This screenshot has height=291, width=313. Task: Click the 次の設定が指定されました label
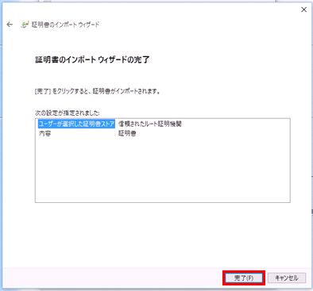(x=68, y=113)
